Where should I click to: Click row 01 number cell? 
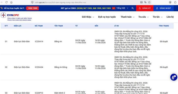[x=6, y=42]
